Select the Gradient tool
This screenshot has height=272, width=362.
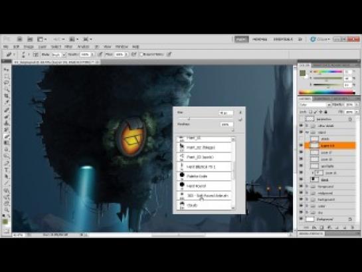click(x=6, y=143)
